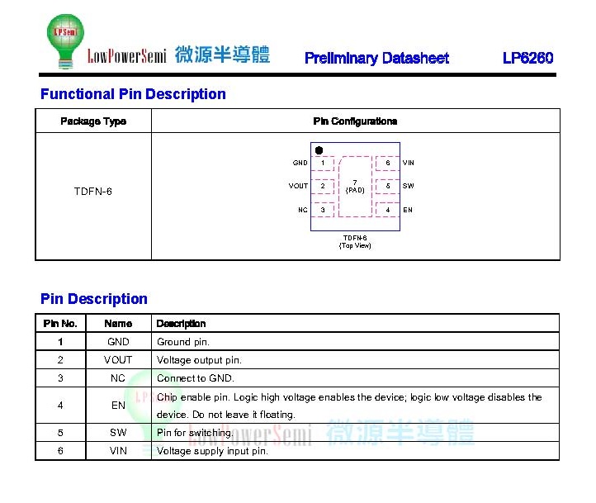Click the Description table header
Image resolution: width=596 pixels, height=503 pixels.
pyautogui.click(x=181, y=324)
